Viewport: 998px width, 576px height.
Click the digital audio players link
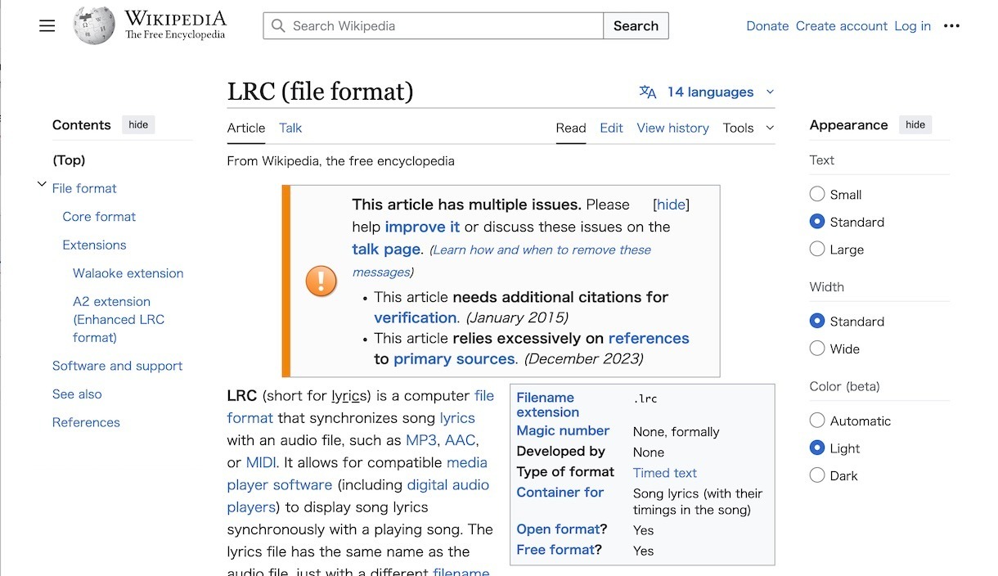point(357,496)
